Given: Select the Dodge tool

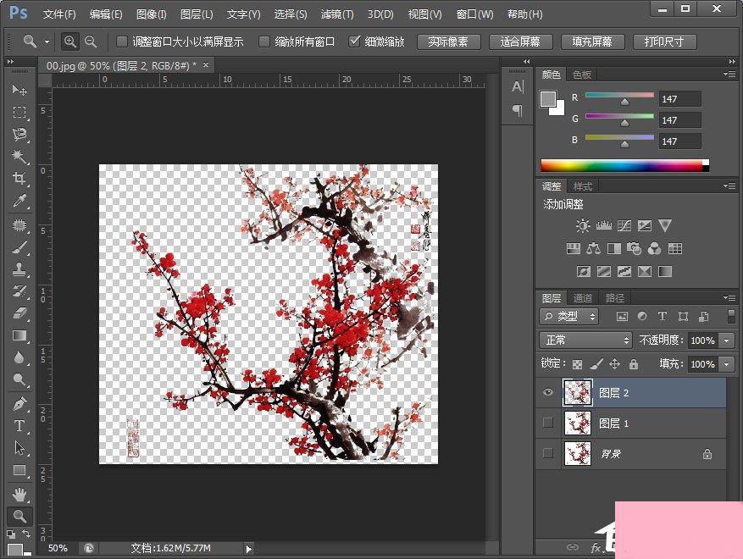Looking at the screenshot, I should (x=19, y=379).
